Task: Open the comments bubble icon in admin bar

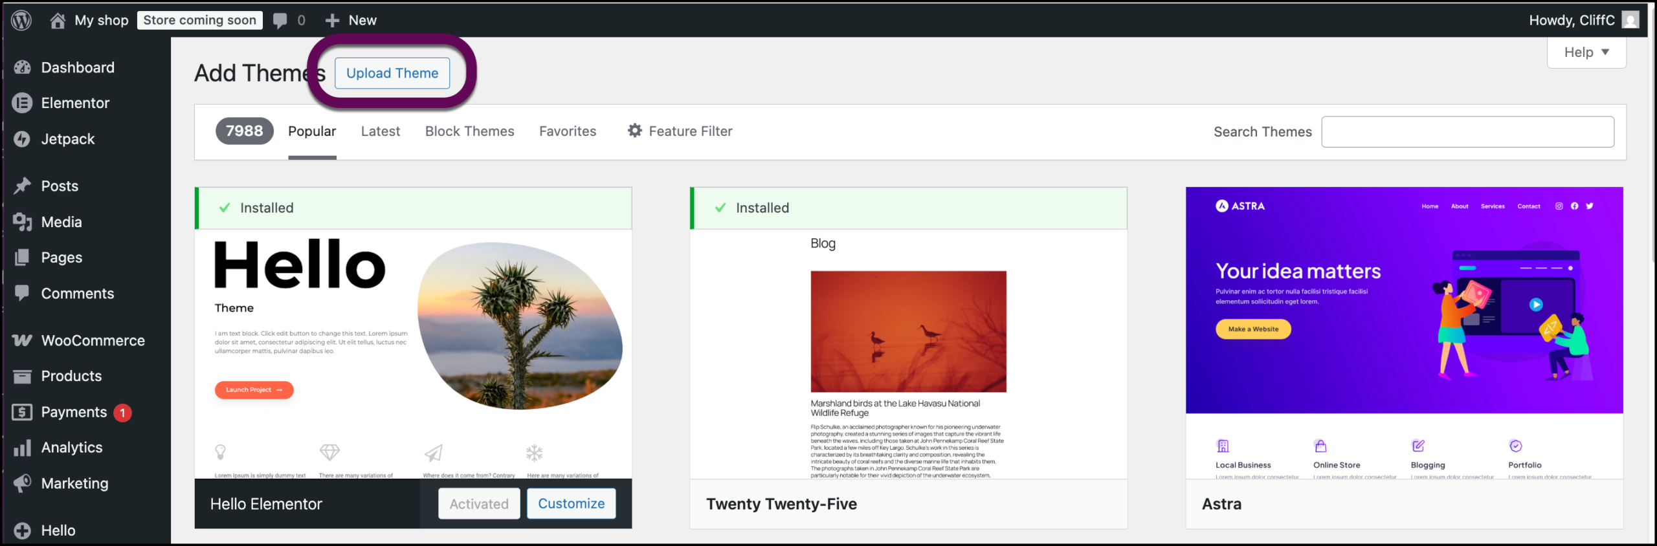Action: (280, 21)
